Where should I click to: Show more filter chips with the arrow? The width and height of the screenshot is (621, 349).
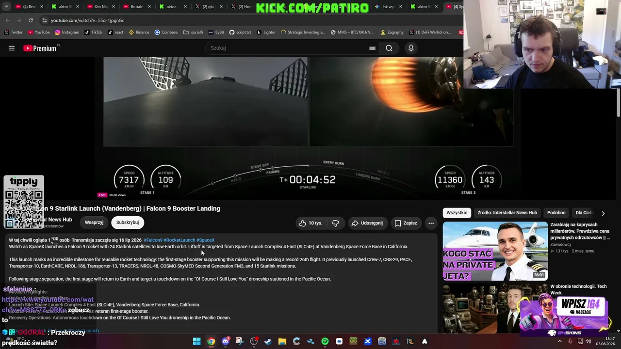point(603,213)
